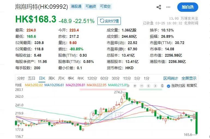Add stock with the 加自选 button

click(188, 7)
